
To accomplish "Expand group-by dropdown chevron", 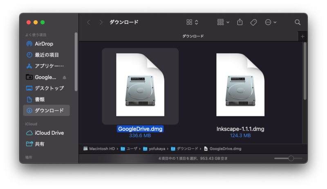I will click(228, 22).
